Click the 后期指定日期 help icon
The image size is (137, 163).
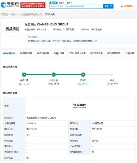click(18, 152)
